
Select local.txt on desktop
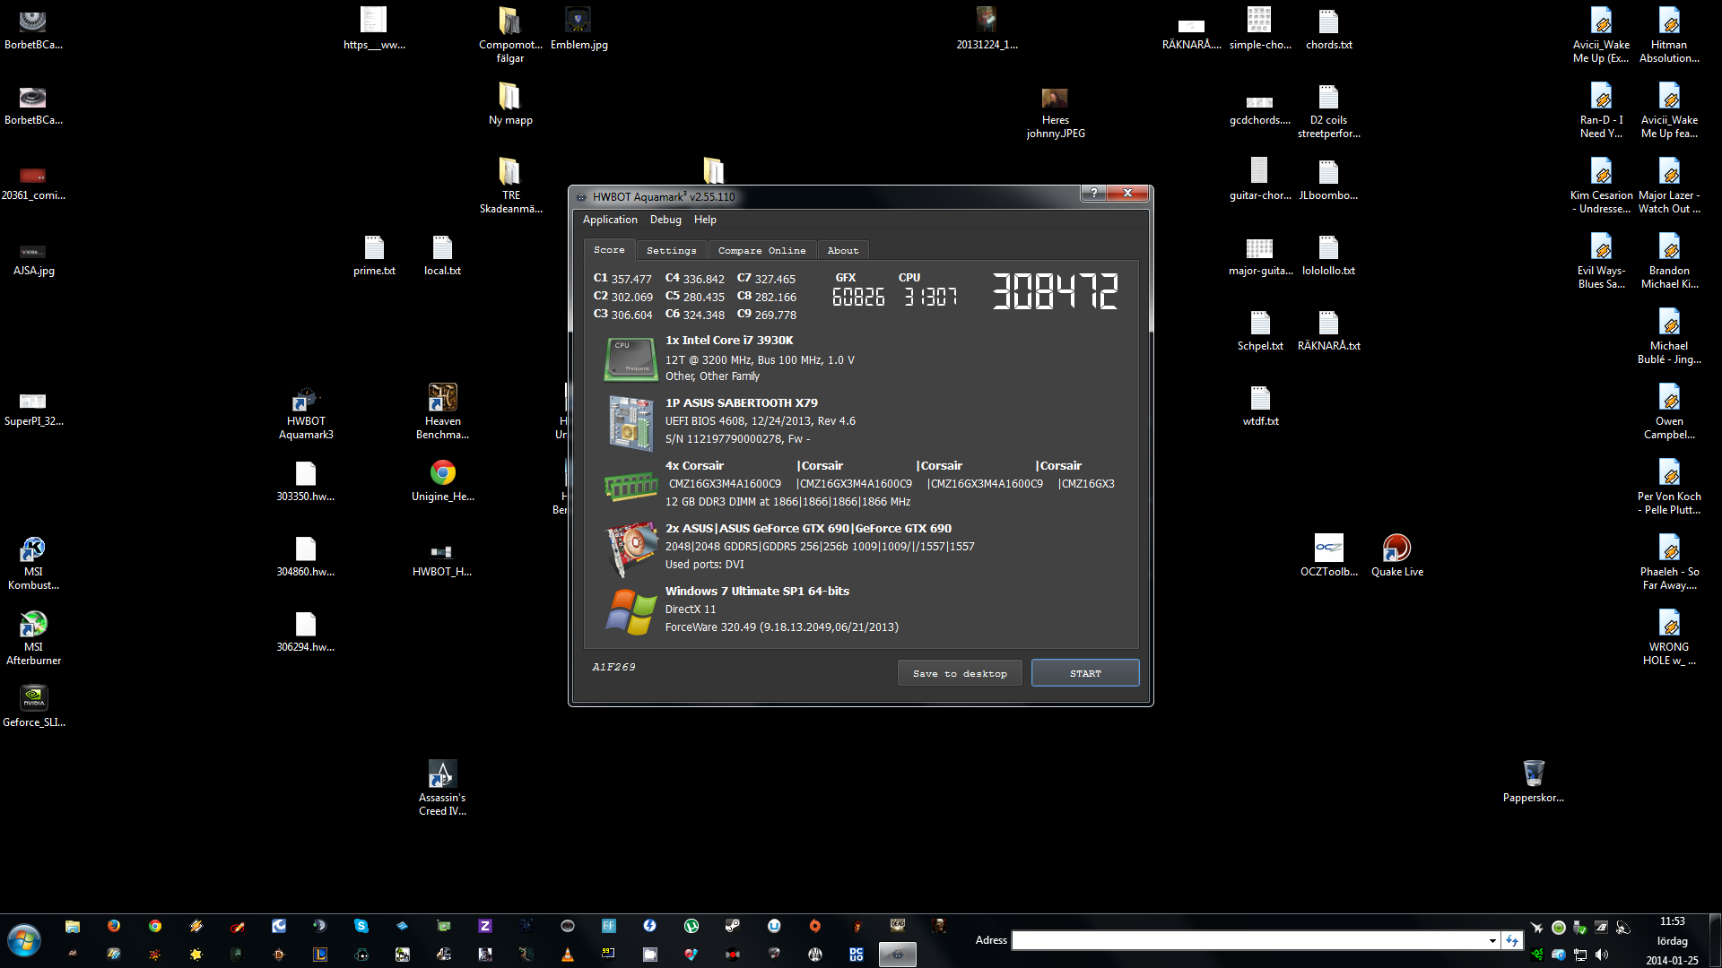coord(442,255)
